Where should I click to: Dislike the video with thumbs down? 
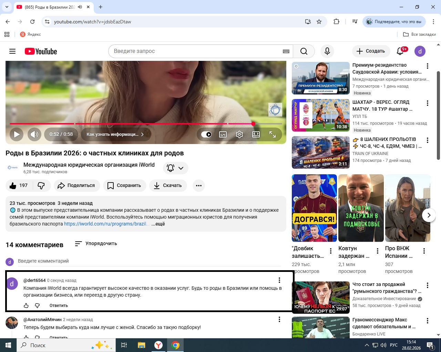click(x=41, y=186)
